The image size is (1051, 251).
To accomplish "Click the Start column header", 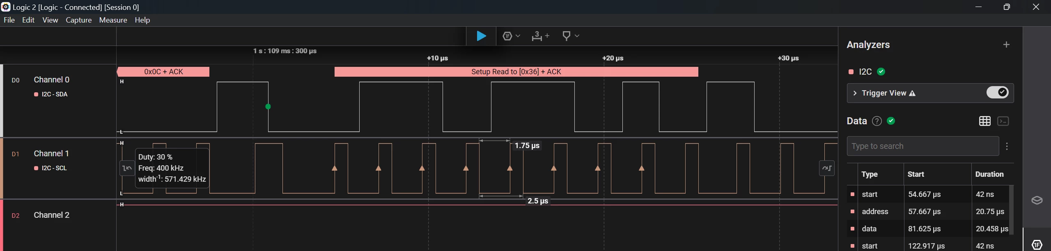I will click(x=916, y=174).
